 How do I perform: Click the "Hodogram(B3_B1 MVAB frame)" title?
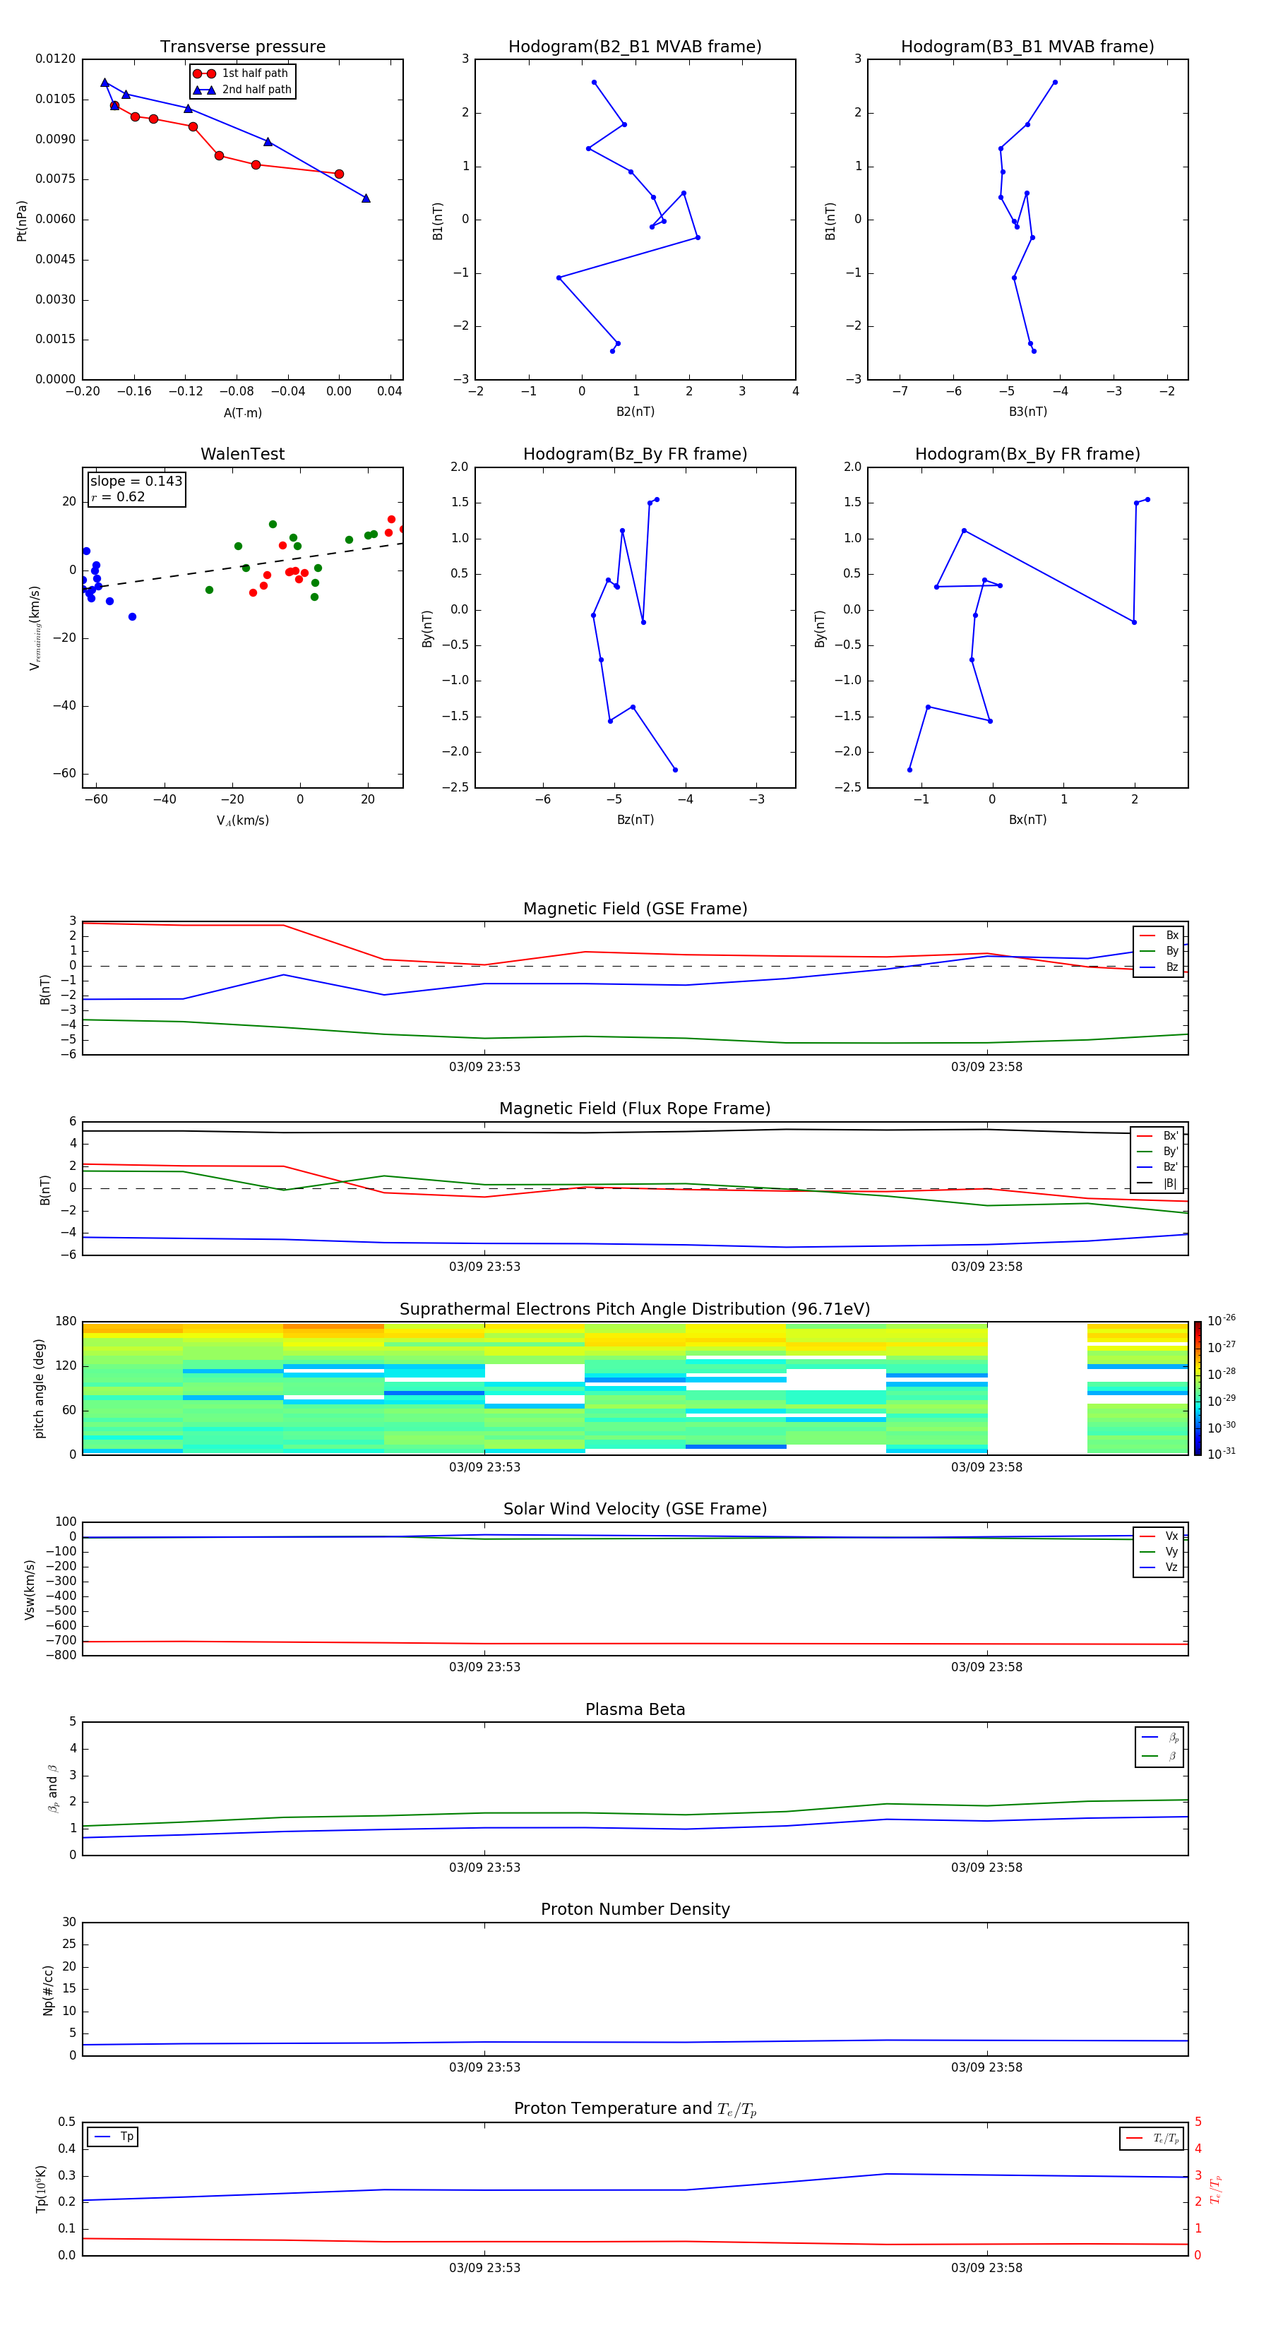[1027, 47]
